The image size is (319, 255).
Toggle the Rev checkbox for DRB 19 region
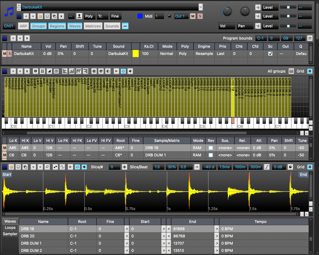click(x=211, y=148)
